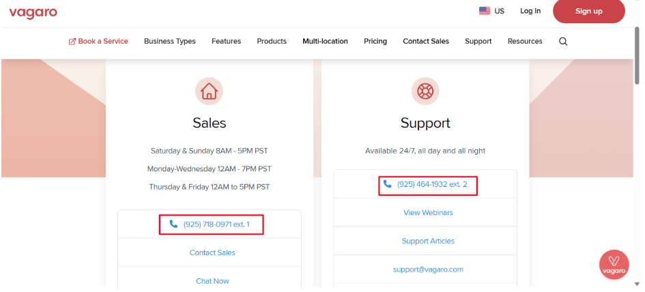Open the US country selector
The width and height of the screenshot is (645, 292).
coord(491,11)
